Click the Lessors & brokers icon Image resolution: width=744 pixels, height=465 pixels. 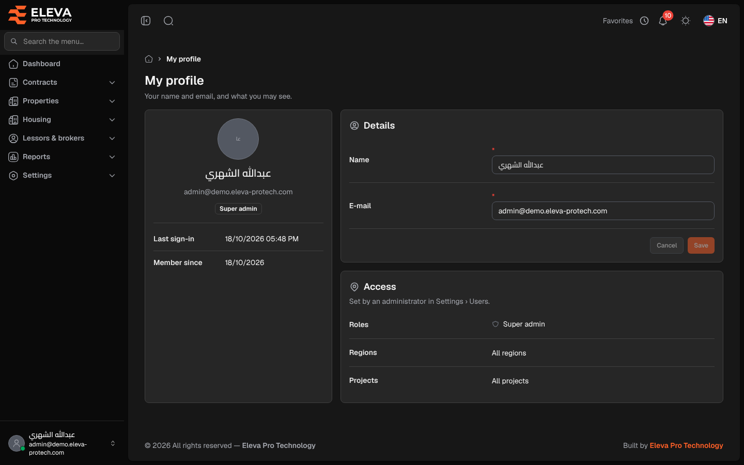click(x=13, y=138)
